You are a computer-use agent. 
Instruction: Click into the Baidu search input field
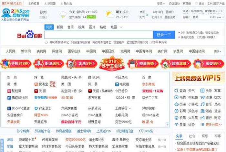[99, 35]
